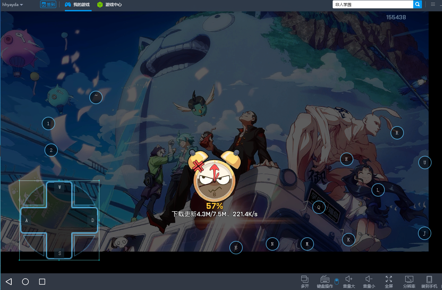Switch to the 我的游戏 tab
This screenshot has height=290, width=442.
coord(78,5)
